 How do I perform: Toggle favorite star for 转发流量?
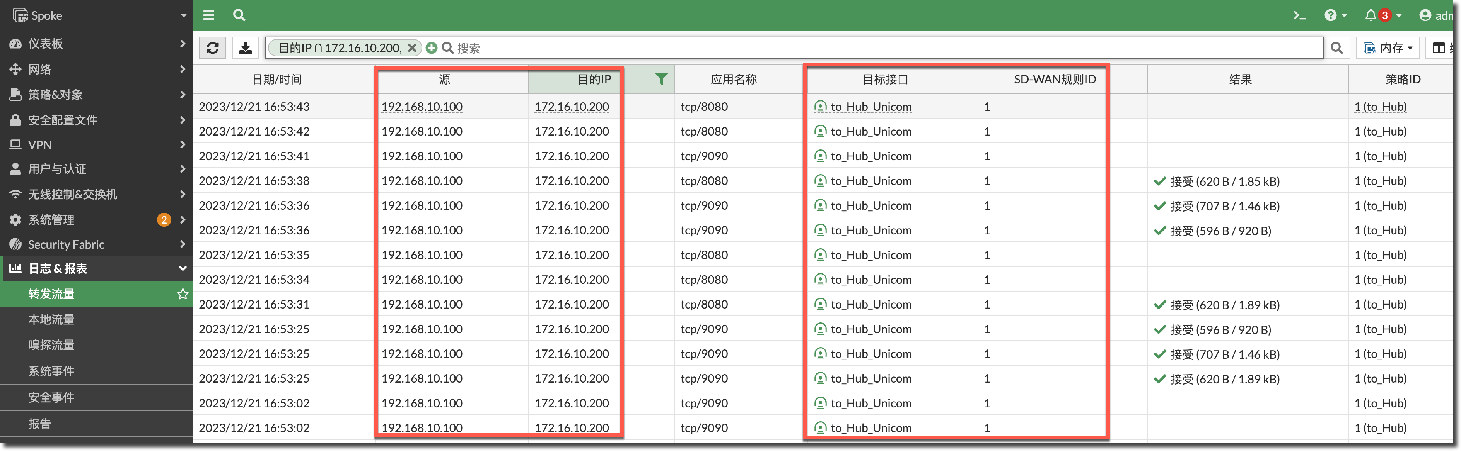pos(183,294)
